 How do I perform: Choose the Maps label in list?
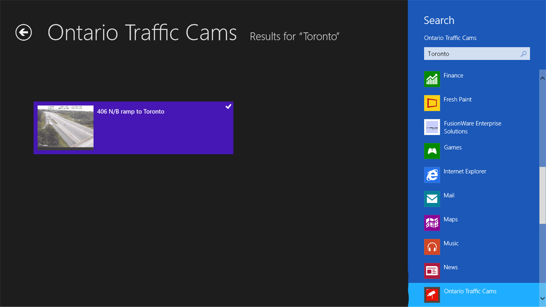tap(450, 219)
